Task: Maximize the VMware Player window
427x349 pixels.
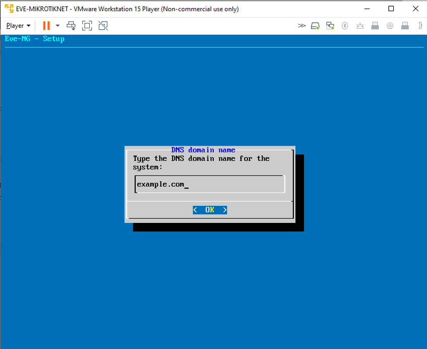Action: point(391,9)
